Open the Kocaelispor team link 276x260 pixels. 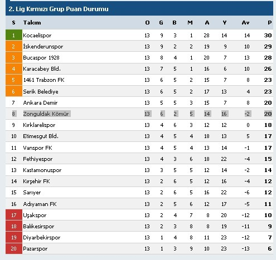pyautogui.click(x=37, y=36)
